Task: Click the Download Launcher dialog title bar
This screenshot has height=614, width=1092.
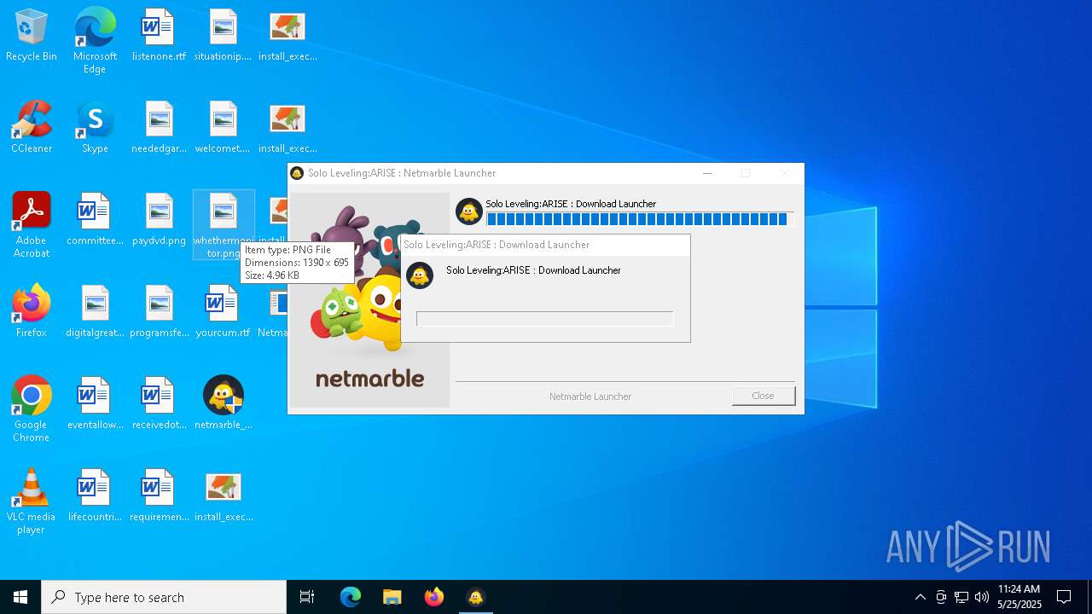Action: point(545,245)
